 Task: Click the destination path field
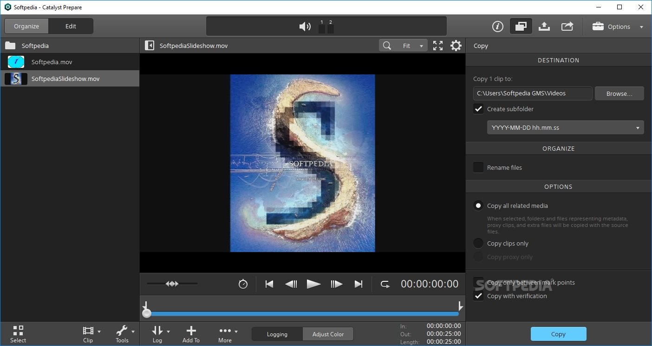(533, 93)
